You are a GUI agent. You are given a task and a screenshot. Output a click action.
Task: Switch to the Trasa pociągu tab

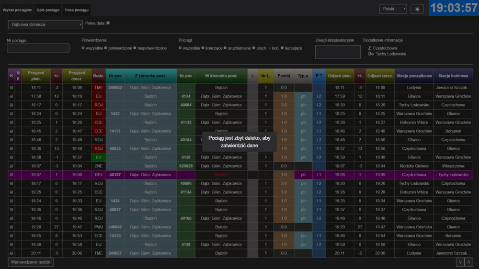tap(76, 10)
